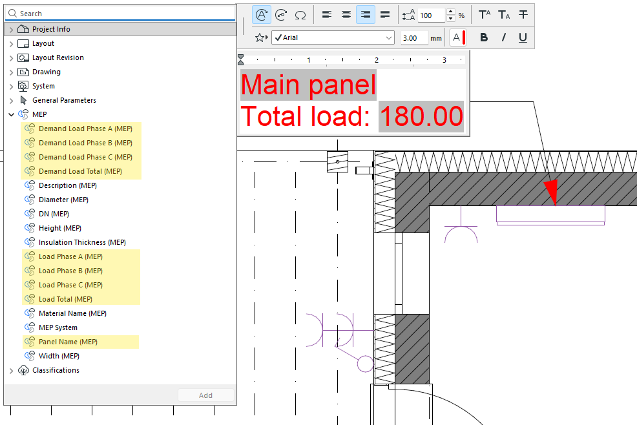Toggle underline formatting
The image size is (637, 425).
(x=523, y=37)
